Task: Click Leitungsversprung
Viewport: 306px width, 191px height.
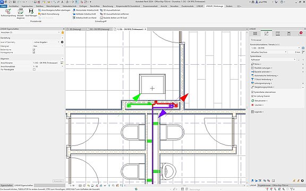Action: coord(261,83)
